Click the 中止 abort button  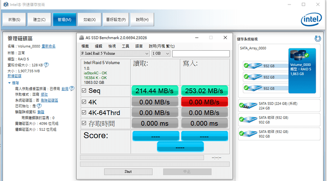tap(187, 171)
